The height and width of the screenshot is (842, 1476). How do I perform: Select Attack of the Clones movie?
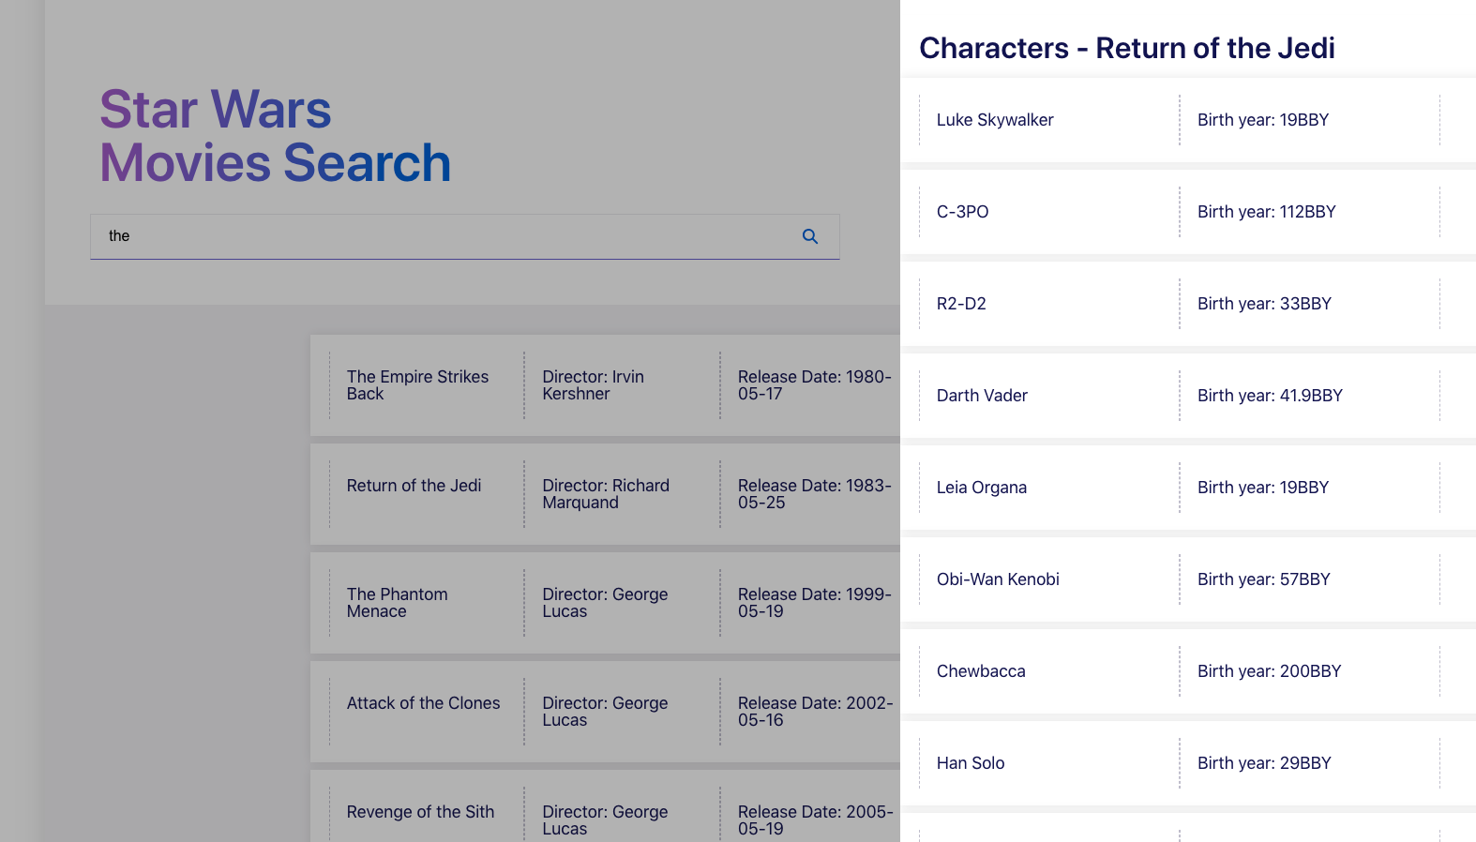tap(423, 703)
